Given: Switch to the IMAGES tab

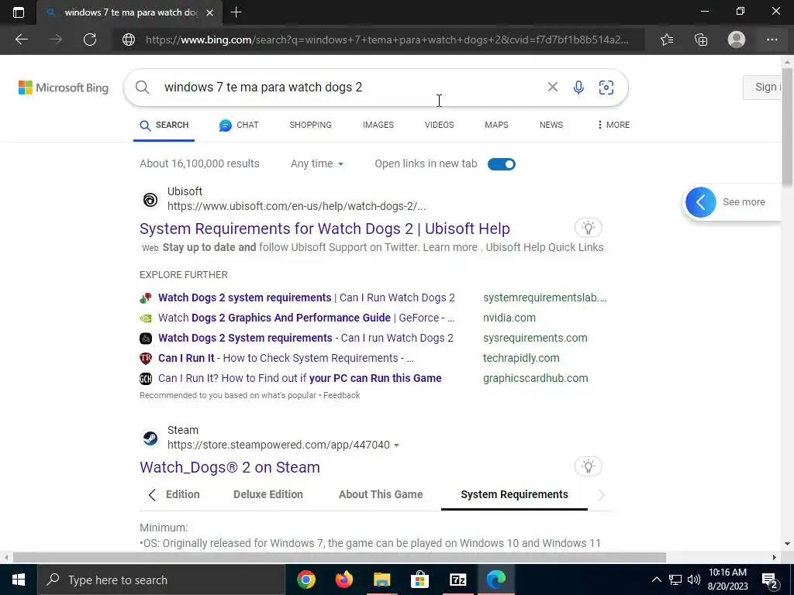Looking at the screenshot, I should [378, 125].
